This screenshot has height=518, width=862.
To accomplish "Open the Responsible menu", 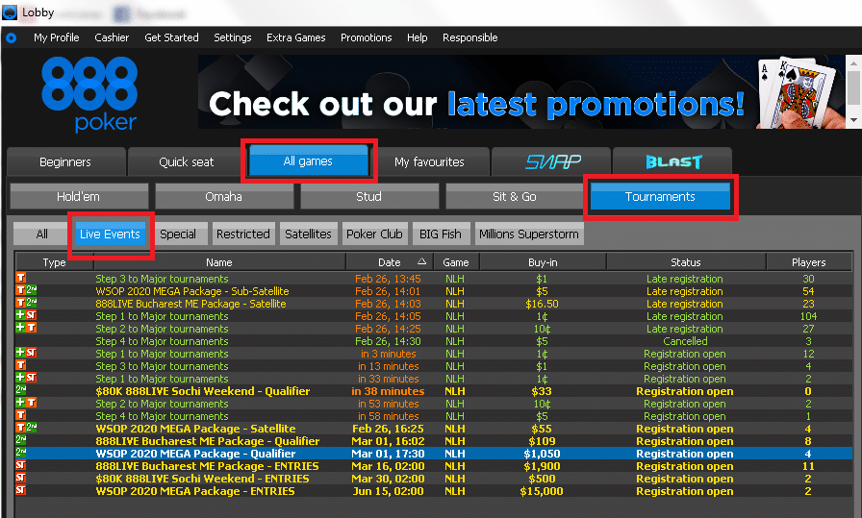I will (470, 37).
